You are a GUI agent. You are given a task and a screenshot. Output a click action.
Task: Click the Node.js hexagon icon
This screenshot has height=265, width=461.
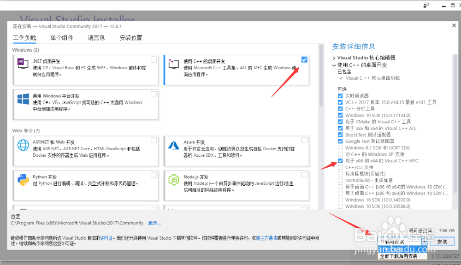click(174, 180)
